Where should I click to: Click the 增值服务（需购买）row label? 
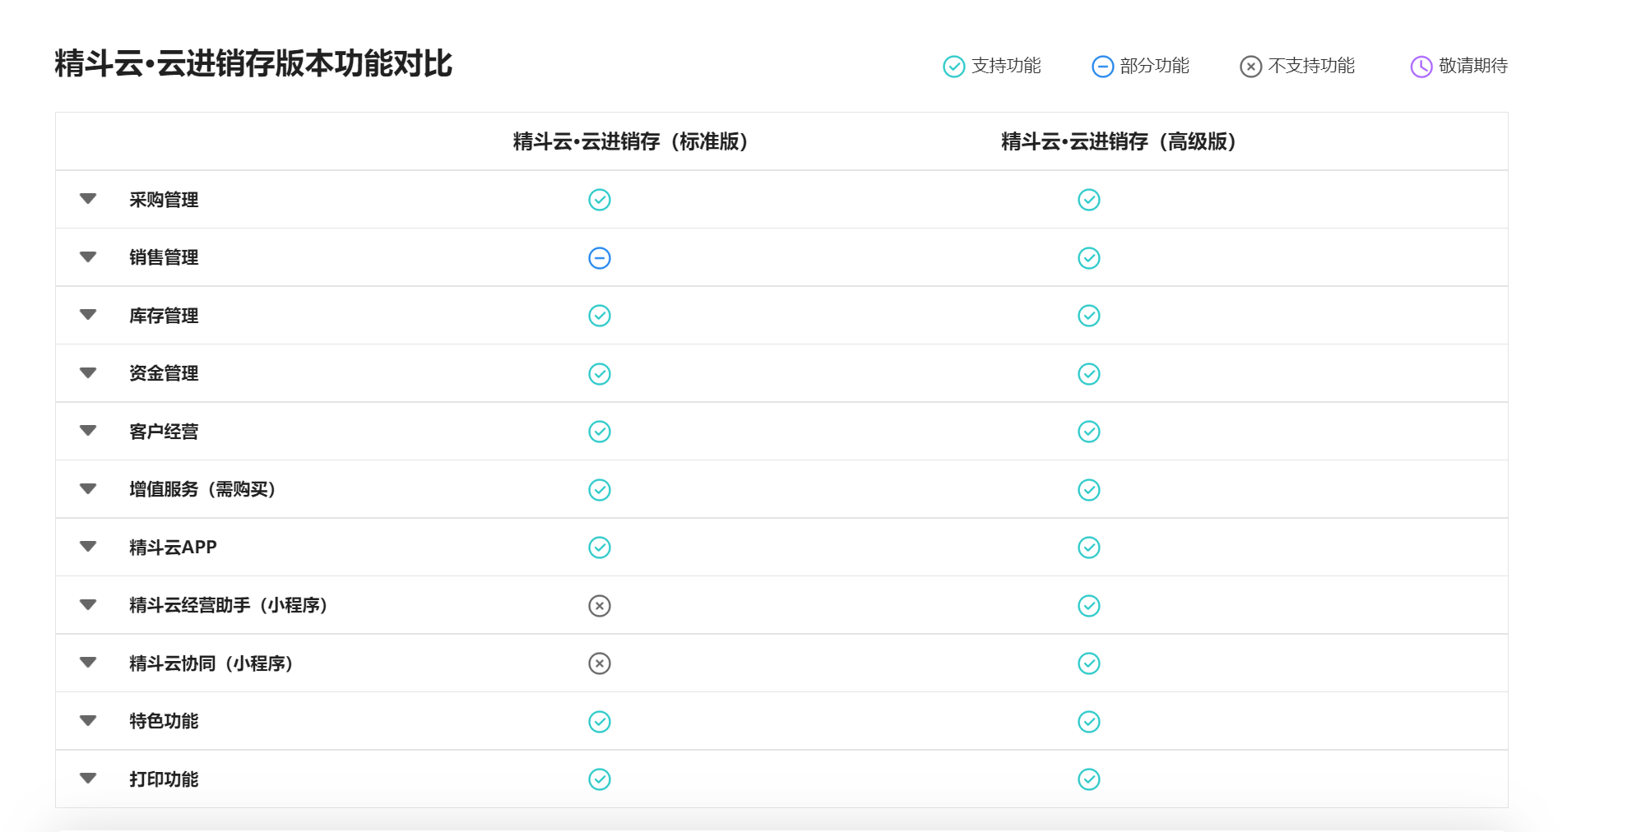[x=203, y=489]
